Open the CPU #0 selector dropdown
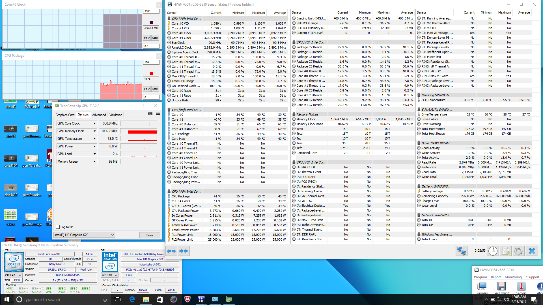Image resolution: width=543 pixels, height=305 pixels. click(x=13, y=275)
